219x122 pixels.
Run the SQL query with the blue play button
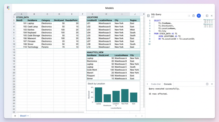point(199,16)
